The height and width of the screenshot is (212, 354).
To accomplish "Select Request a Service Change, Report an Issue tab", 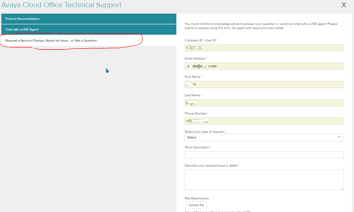I will click(89, 41).
